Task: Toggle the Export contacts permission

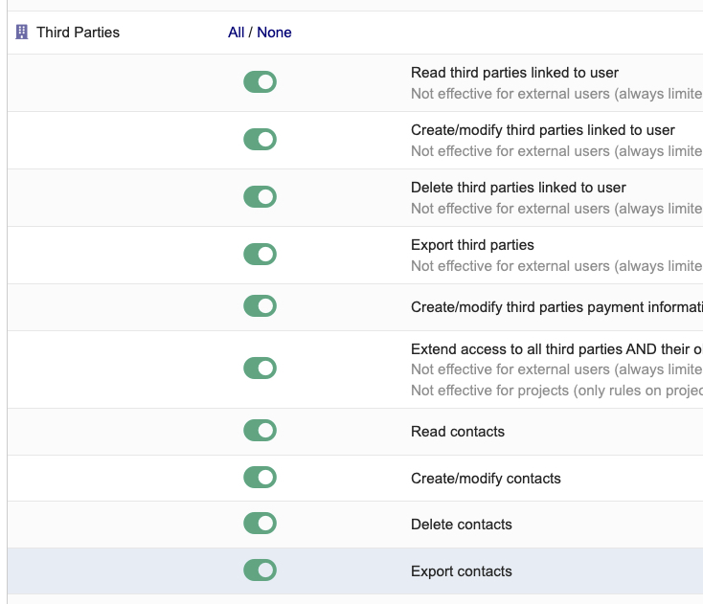Action: 261,570
